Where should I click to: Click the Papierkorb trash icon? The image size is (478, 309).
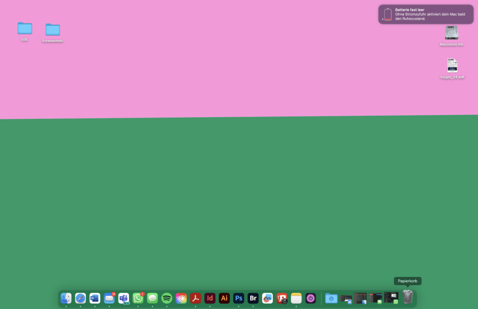click(408, 297)
